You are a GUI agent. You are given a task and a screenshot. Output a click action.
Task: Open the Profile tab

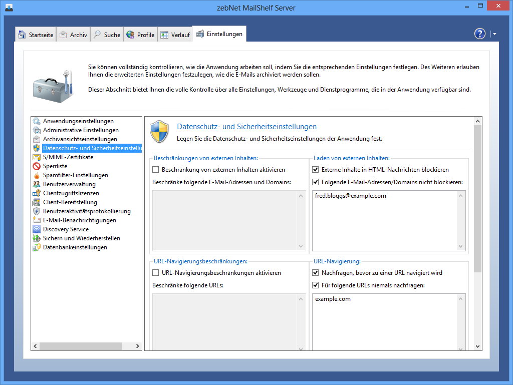pos(140,35)
